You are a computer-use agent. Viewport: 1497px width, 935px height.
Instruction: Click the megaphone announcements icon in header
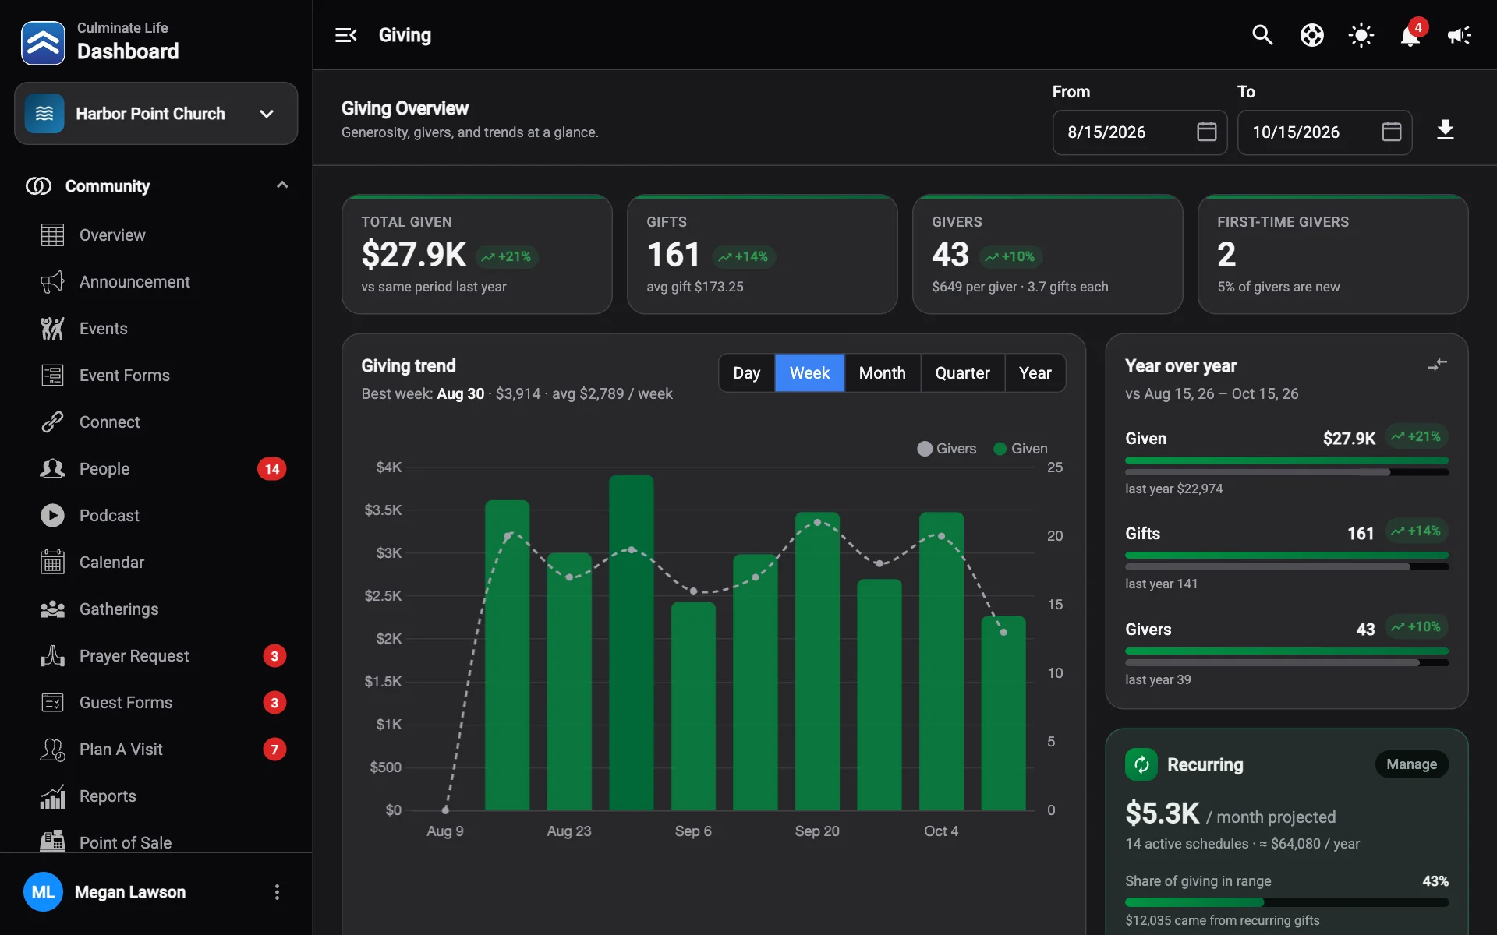pyautogui.click(x=1459, y=35)
